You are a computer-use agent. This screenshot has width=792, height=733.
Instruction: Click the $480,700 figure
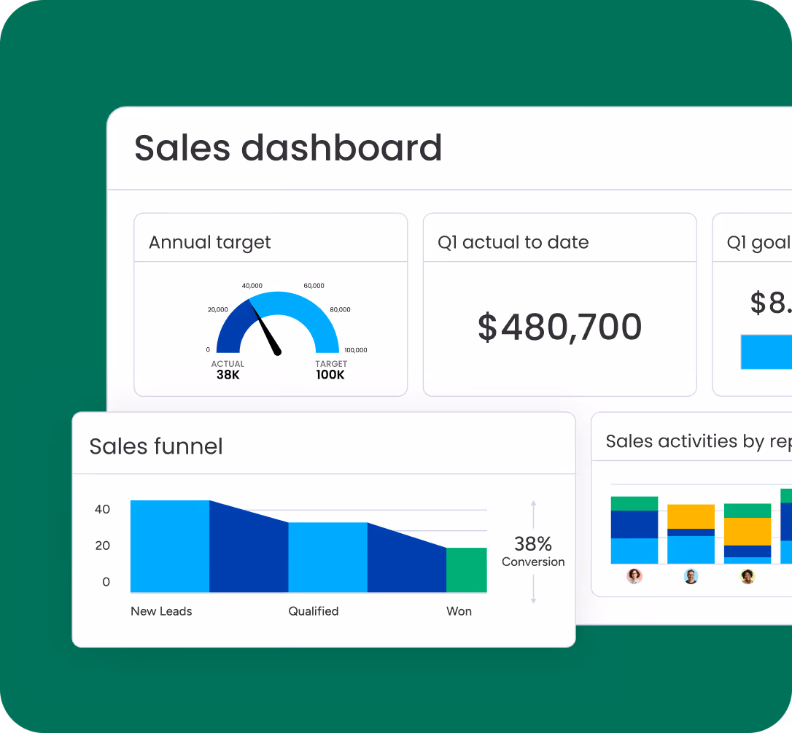pos(559,327)
